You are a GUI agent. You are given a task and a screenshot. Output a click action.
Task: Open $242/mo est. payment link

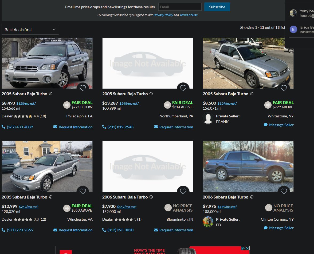(x=29, y=207)
